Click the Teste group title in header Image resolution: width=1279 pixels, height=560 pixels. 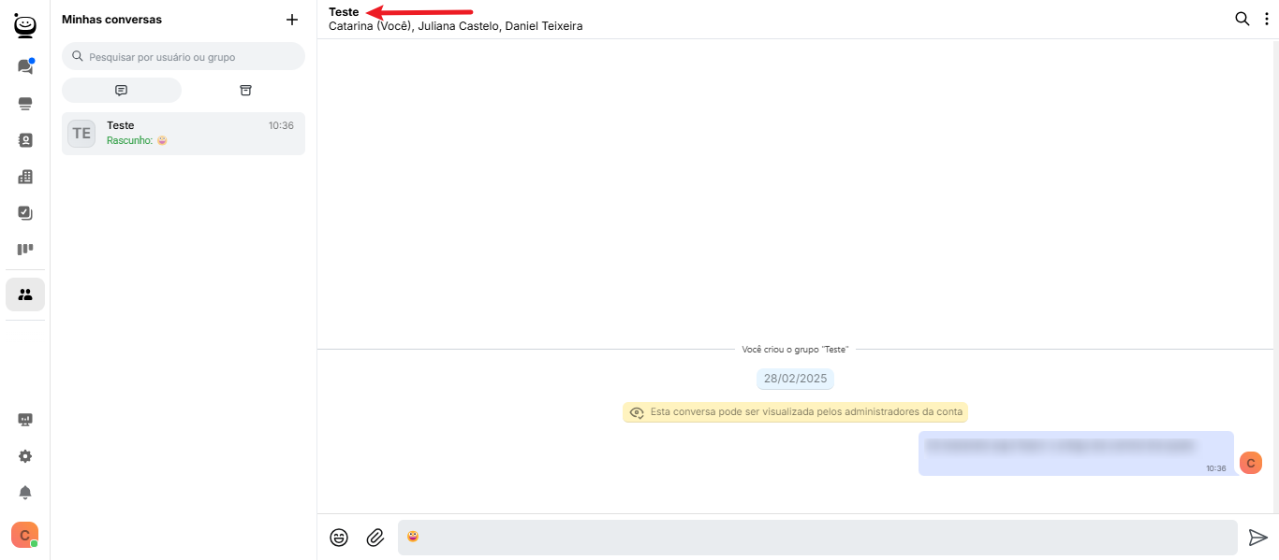tap(344, 12)
